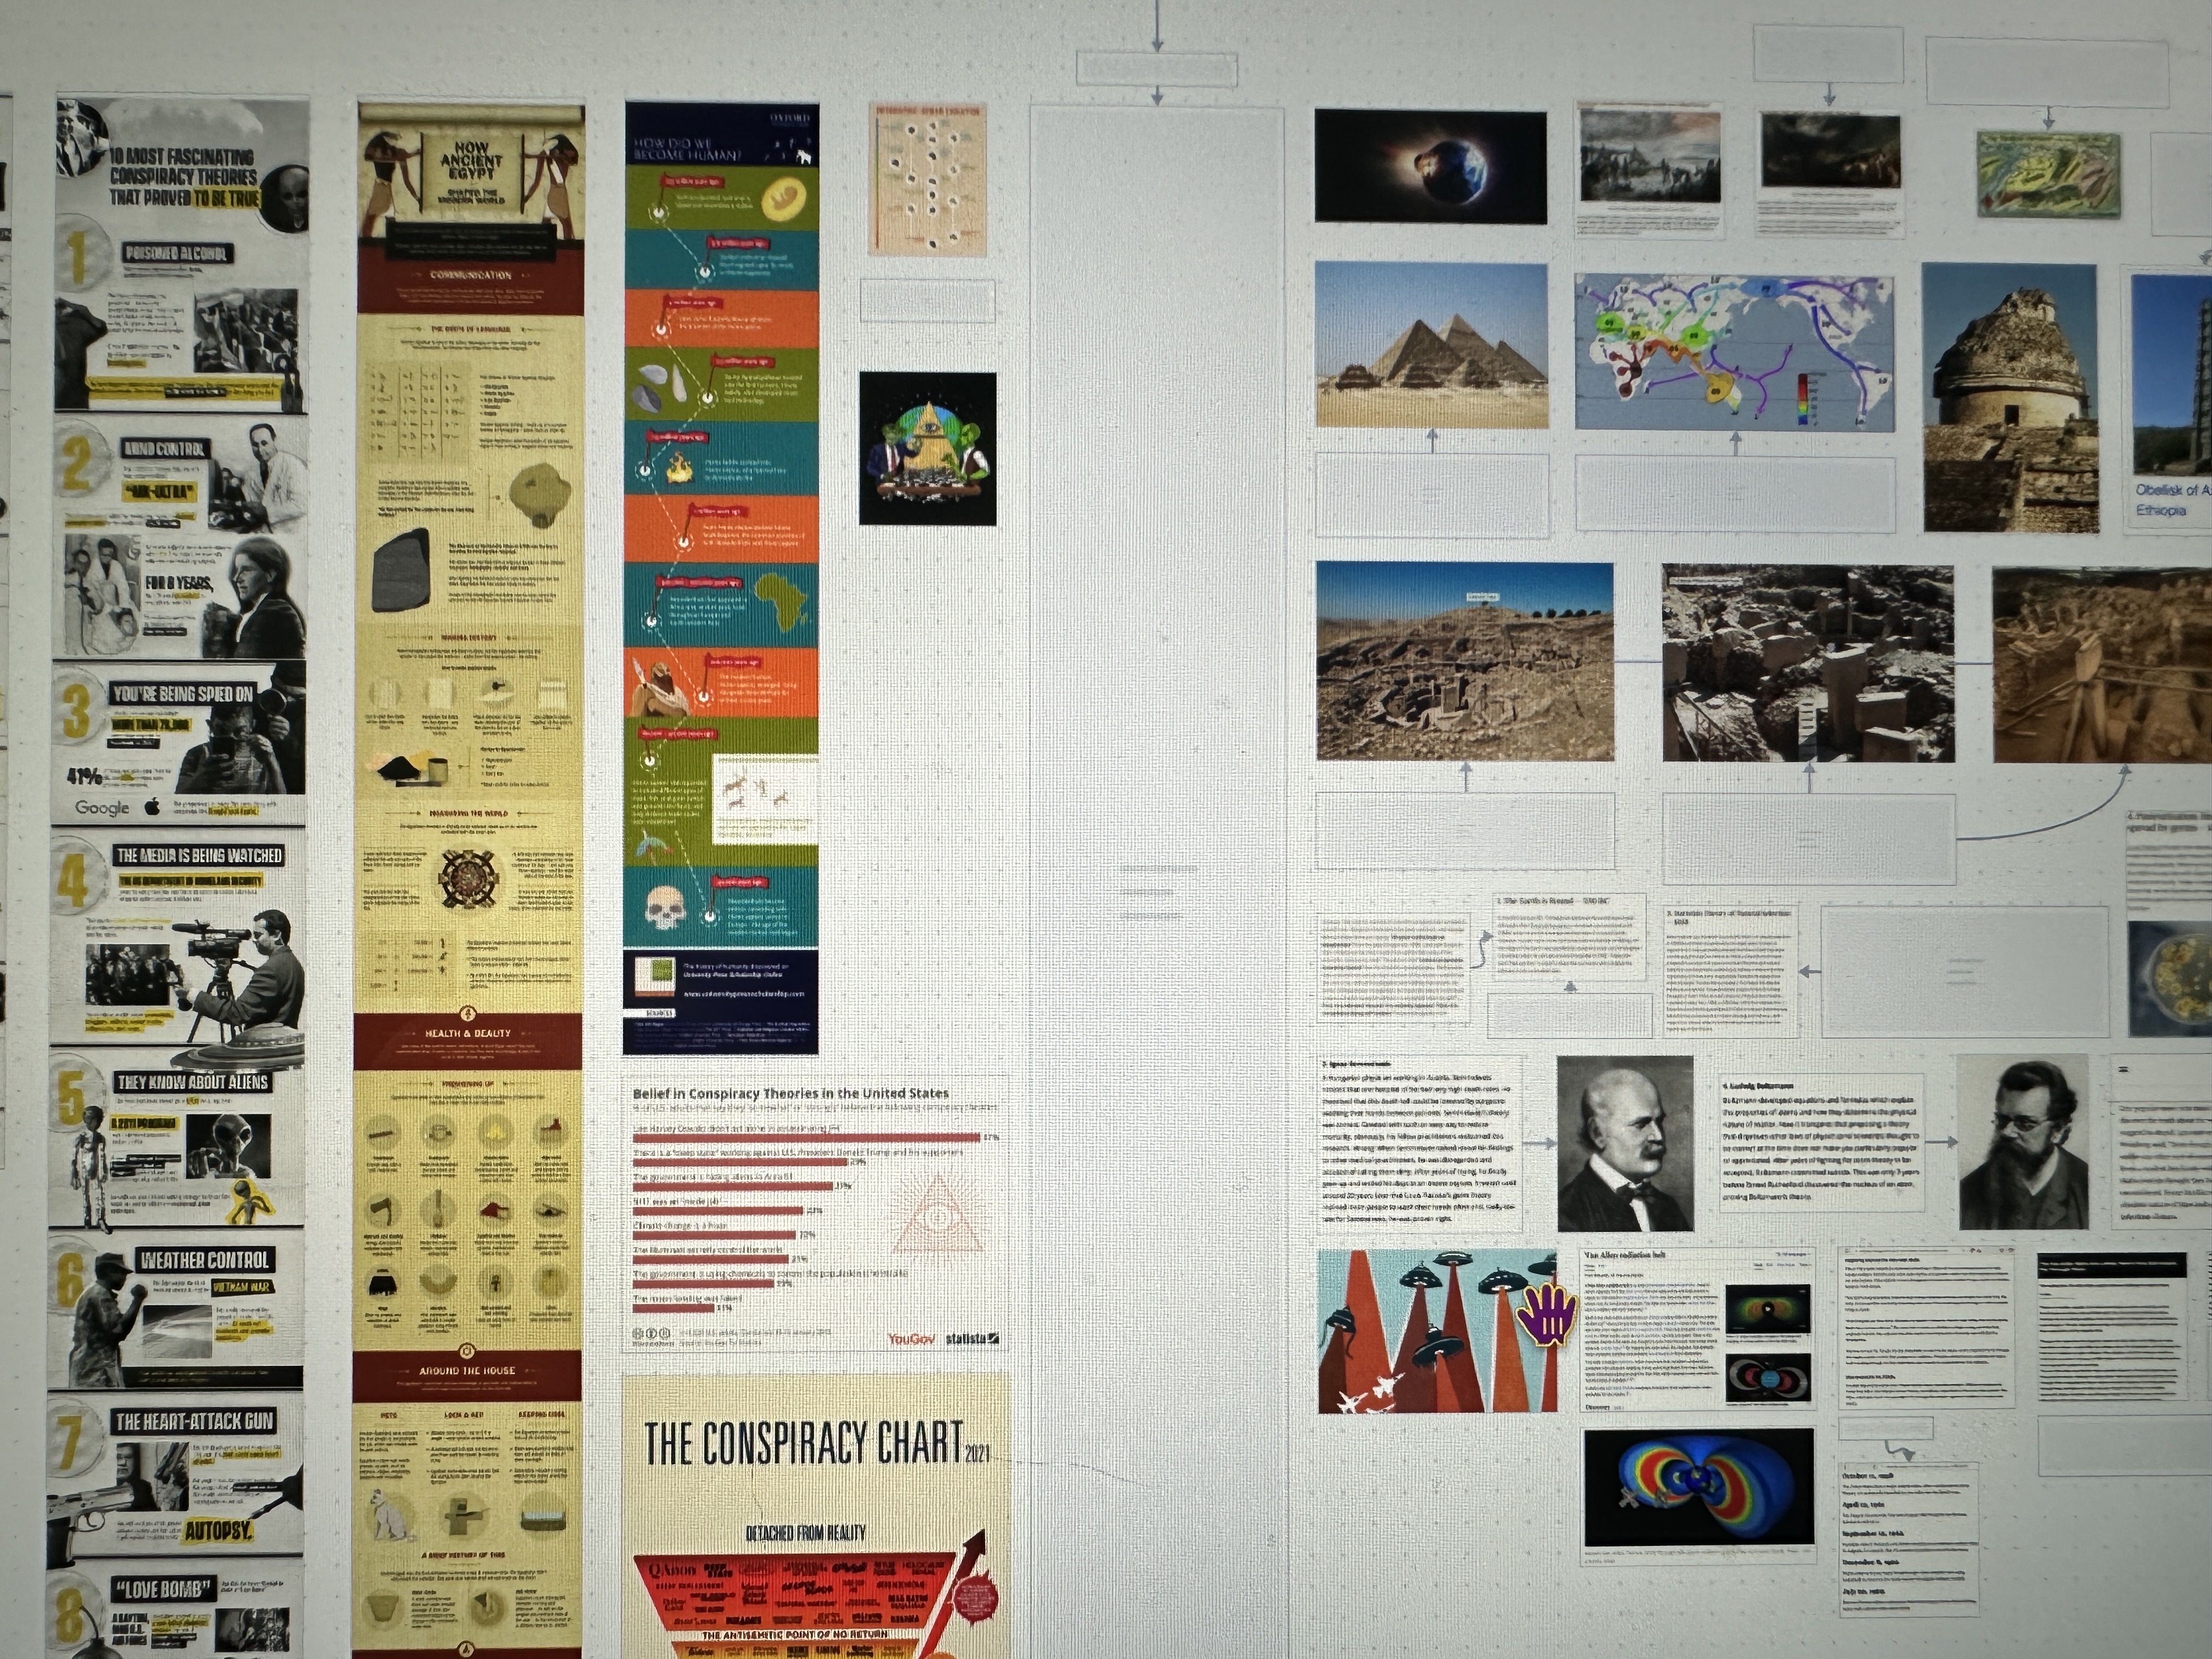Screen dimensions: 2212x1659
Task: Click The Media Is Being Watched heading
Action: [x=198, y=855]
